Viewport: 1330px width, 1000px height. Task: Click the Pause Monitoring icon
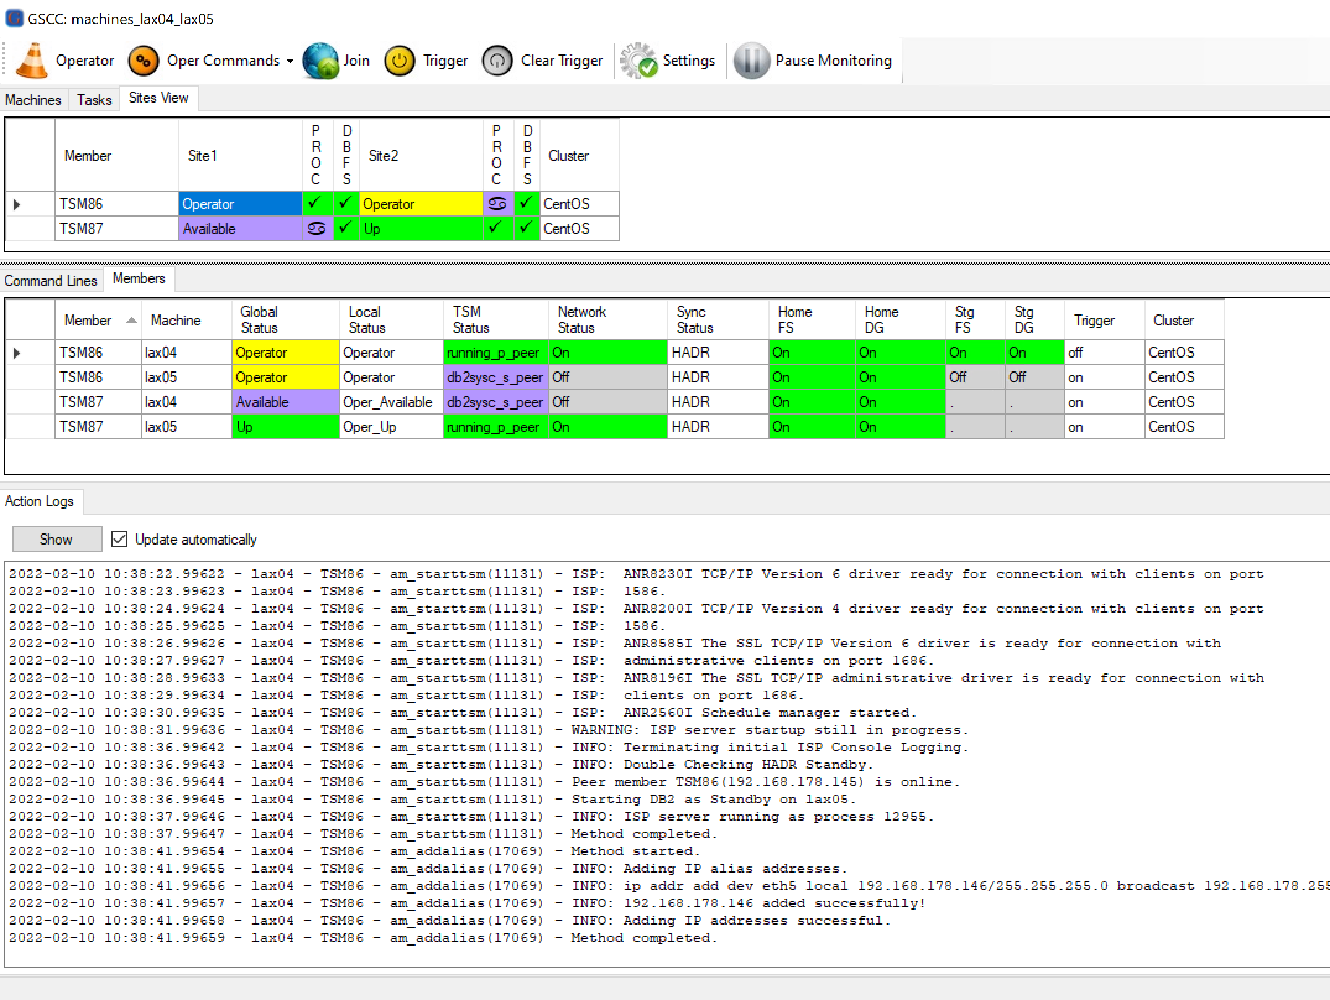[751, 61]
